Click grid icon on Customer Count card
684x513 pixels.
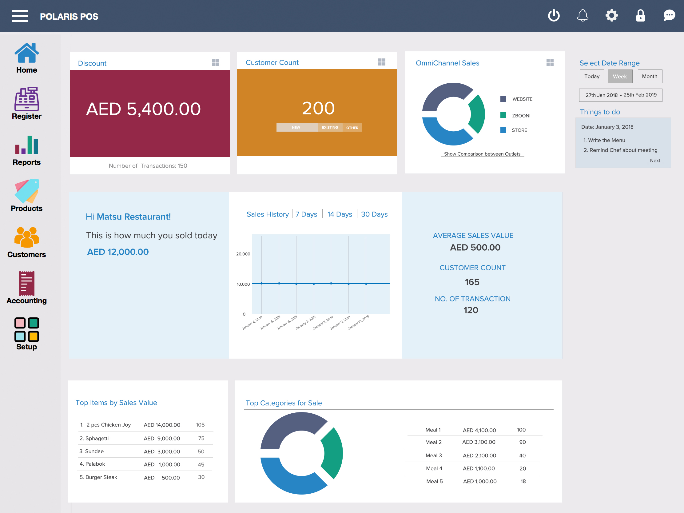[382, 62]
